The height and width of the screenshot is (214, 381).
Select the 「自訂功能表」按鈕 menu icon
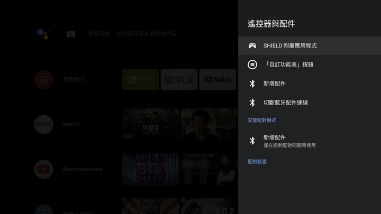tap(252, 64)
